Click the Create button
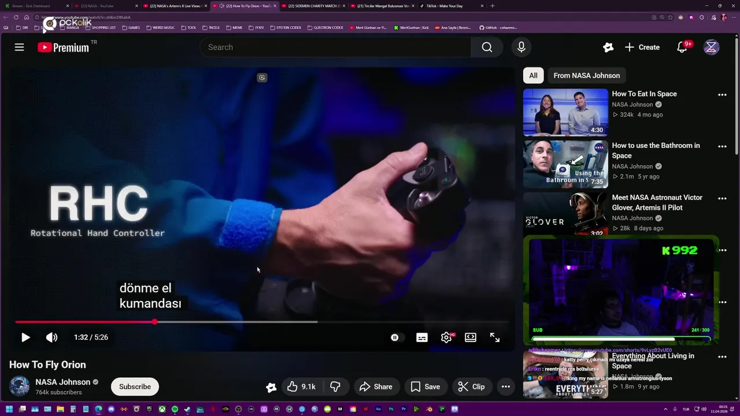This screenshot has height=416, width=740. (x=642, y=47)
